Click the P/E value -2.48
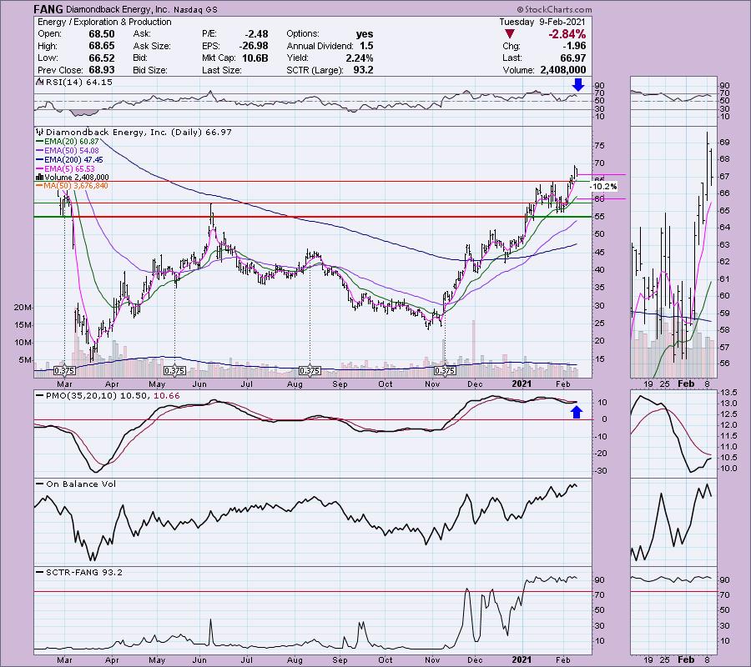Image resolution: width=751 pixels, height=667 pixels. tap(256, 34)
